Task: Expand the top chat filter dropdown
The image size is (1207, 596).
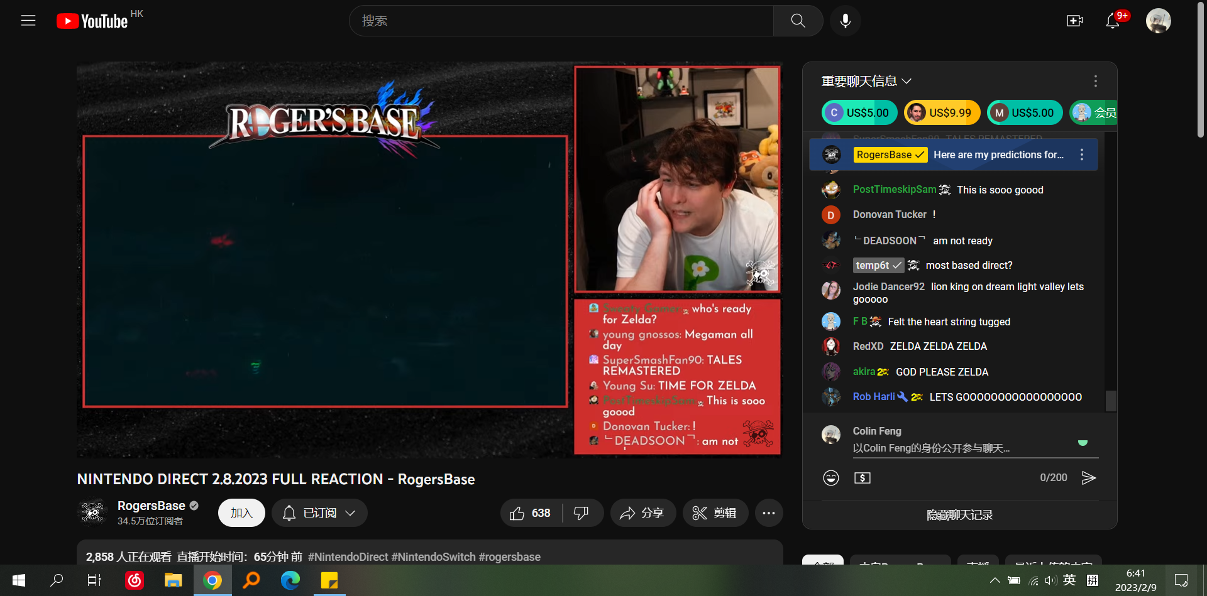Action: point(866,81)
